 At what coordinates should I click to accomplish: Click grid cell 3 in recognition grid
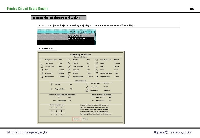62,108
